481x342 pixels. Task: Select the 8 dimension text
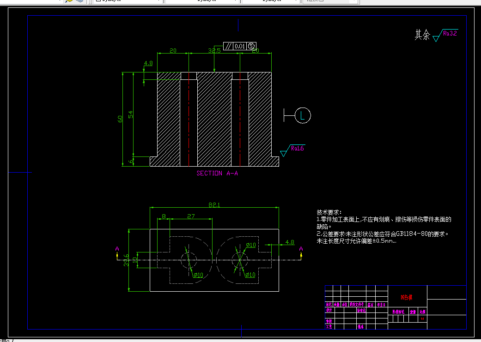point(164,216)
